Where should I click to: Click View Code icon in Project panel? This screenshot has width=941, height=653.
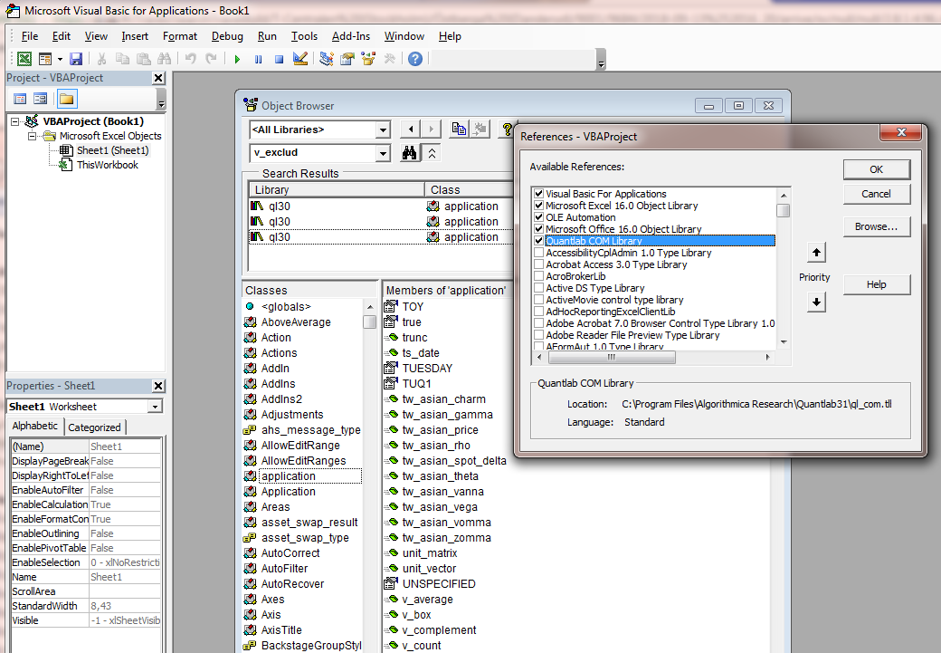point(20,99)
